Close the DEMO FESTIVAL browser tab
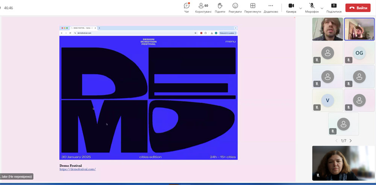 point(95,28)
